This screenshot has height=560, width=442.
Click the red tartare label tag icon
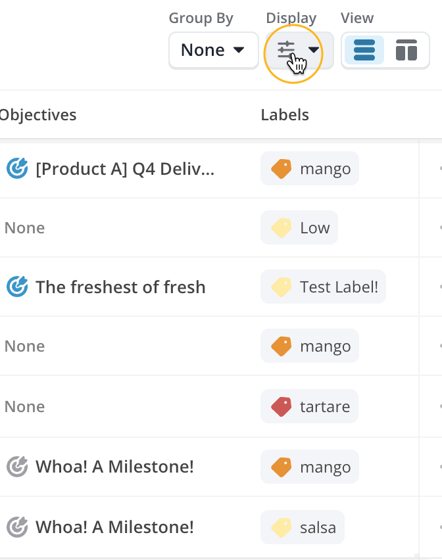coord(282,406)
